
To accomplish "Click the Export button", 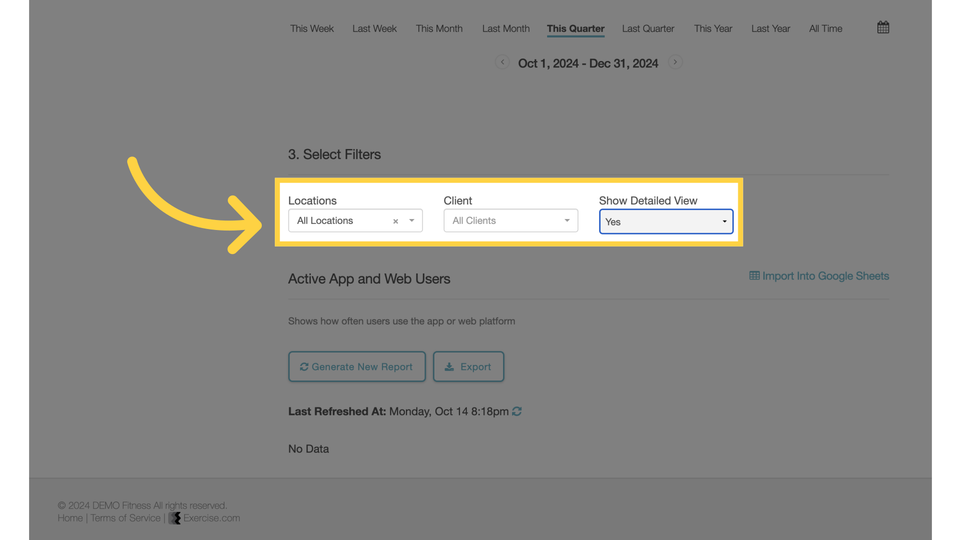I will 468,366.
